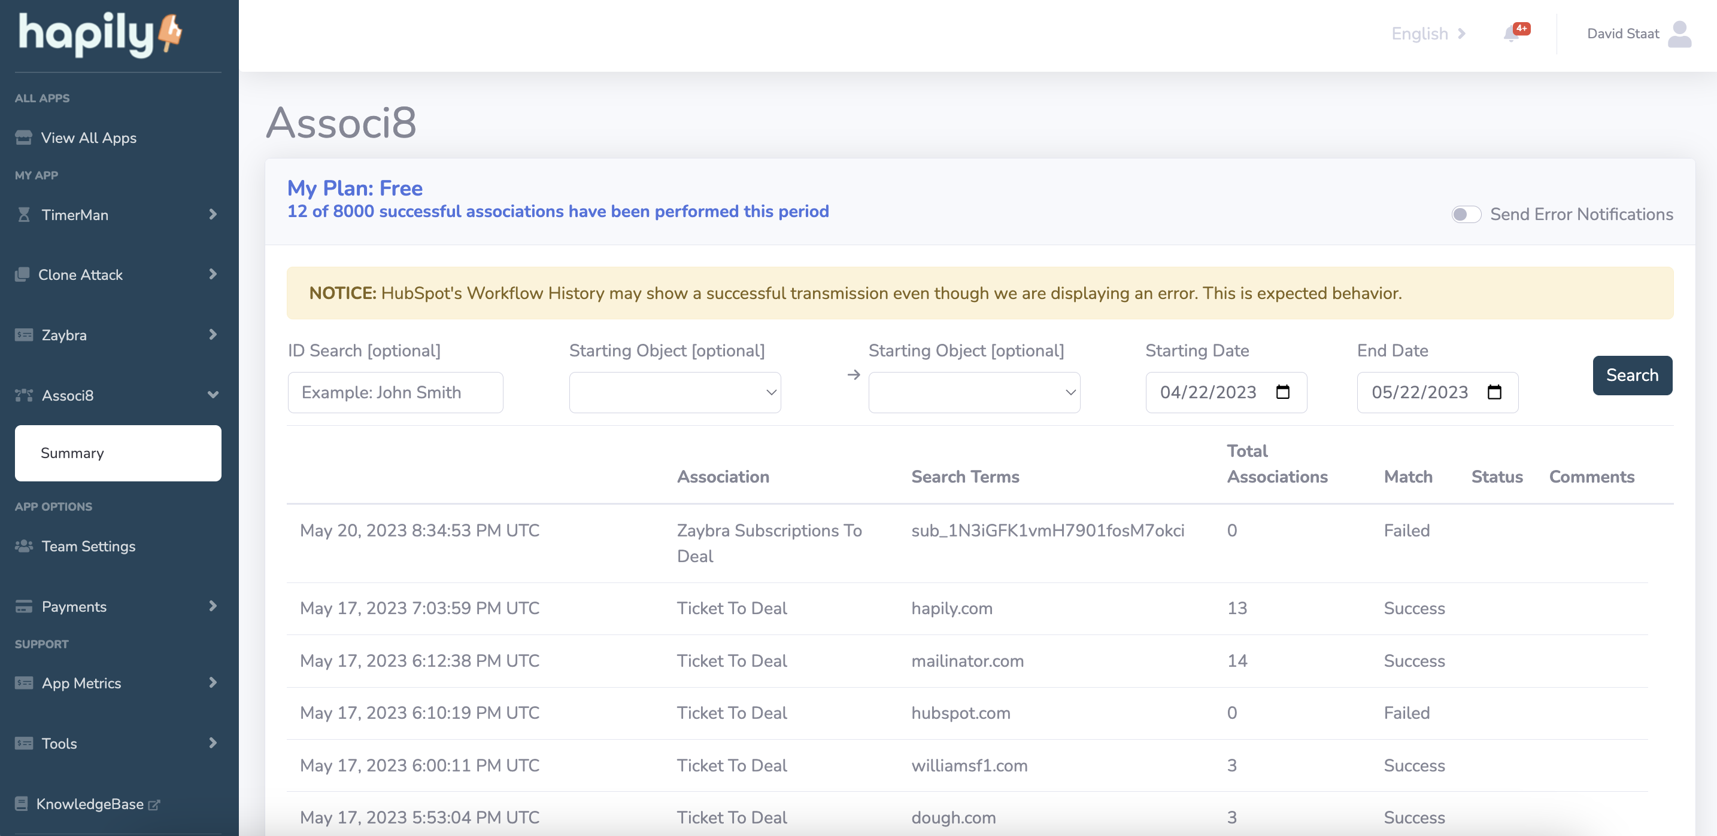Screen dimensions: 1717x836
Task: Click the Clone Attack copy icon
Action: tap(23, 274)
